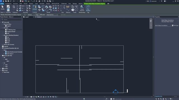Viewport: 179px width, 100px height.
Task: Open the Properties help link
Action: tap(158, 96)
